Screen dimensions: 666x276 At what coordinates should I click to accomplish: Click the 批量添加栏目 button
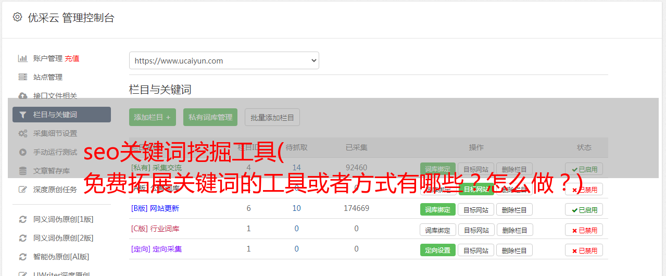tap(272, 117)
